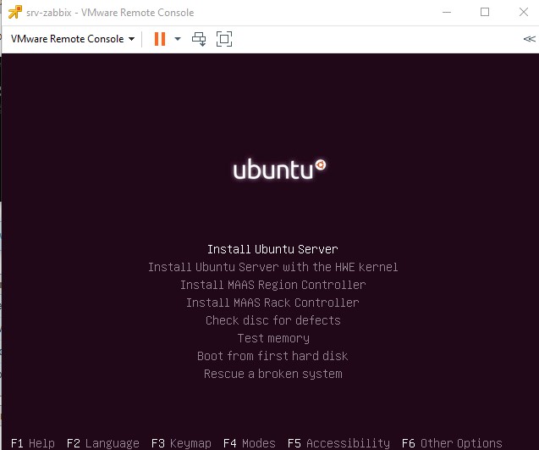This screenshot has width=539, height=450.
Task: Click F2 Language option
Action: point(103,443)
